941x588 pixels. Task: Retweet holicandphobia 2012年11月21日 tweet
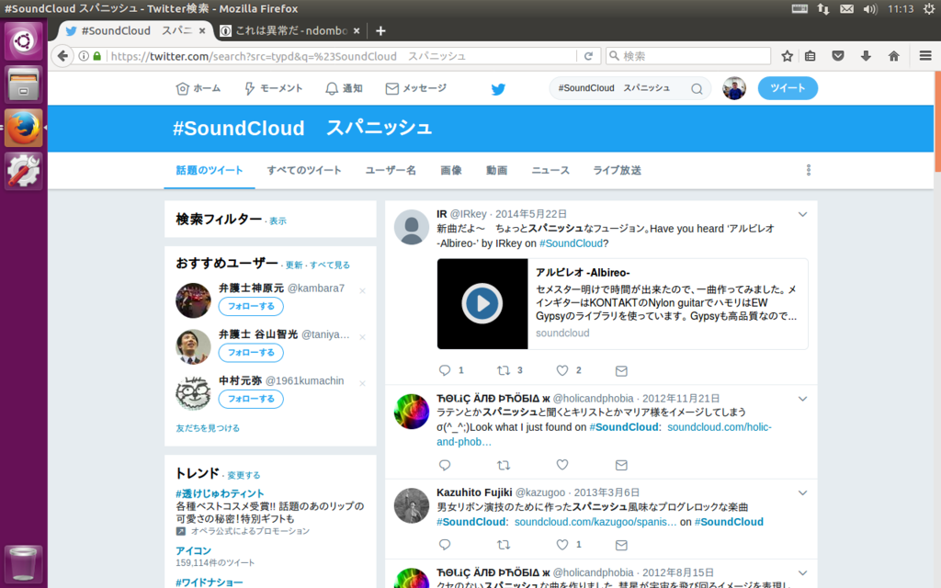[504, 464]
